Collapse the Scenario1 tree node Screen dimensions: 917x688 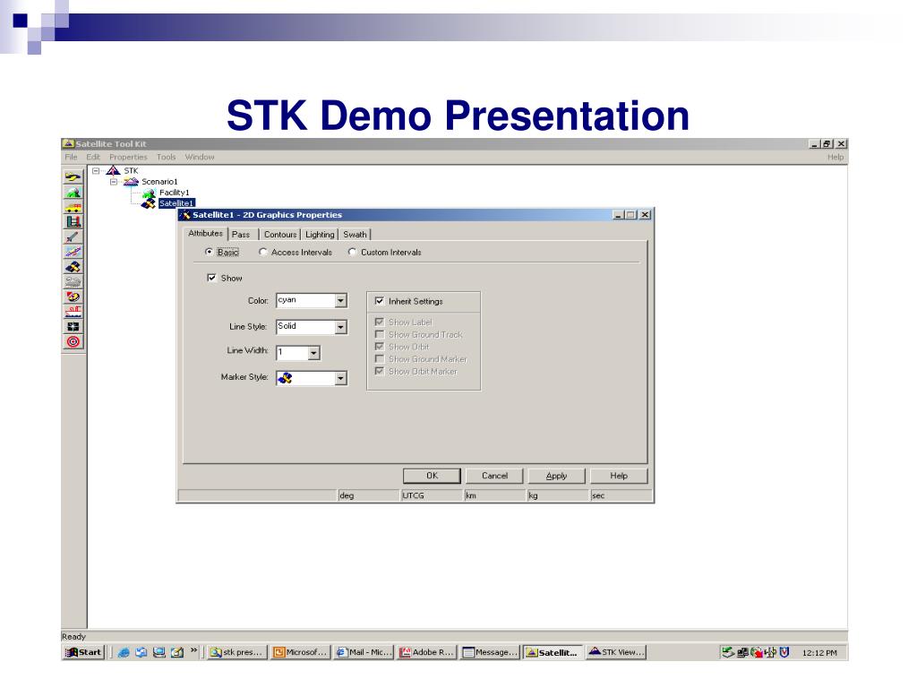click(114, 181)
